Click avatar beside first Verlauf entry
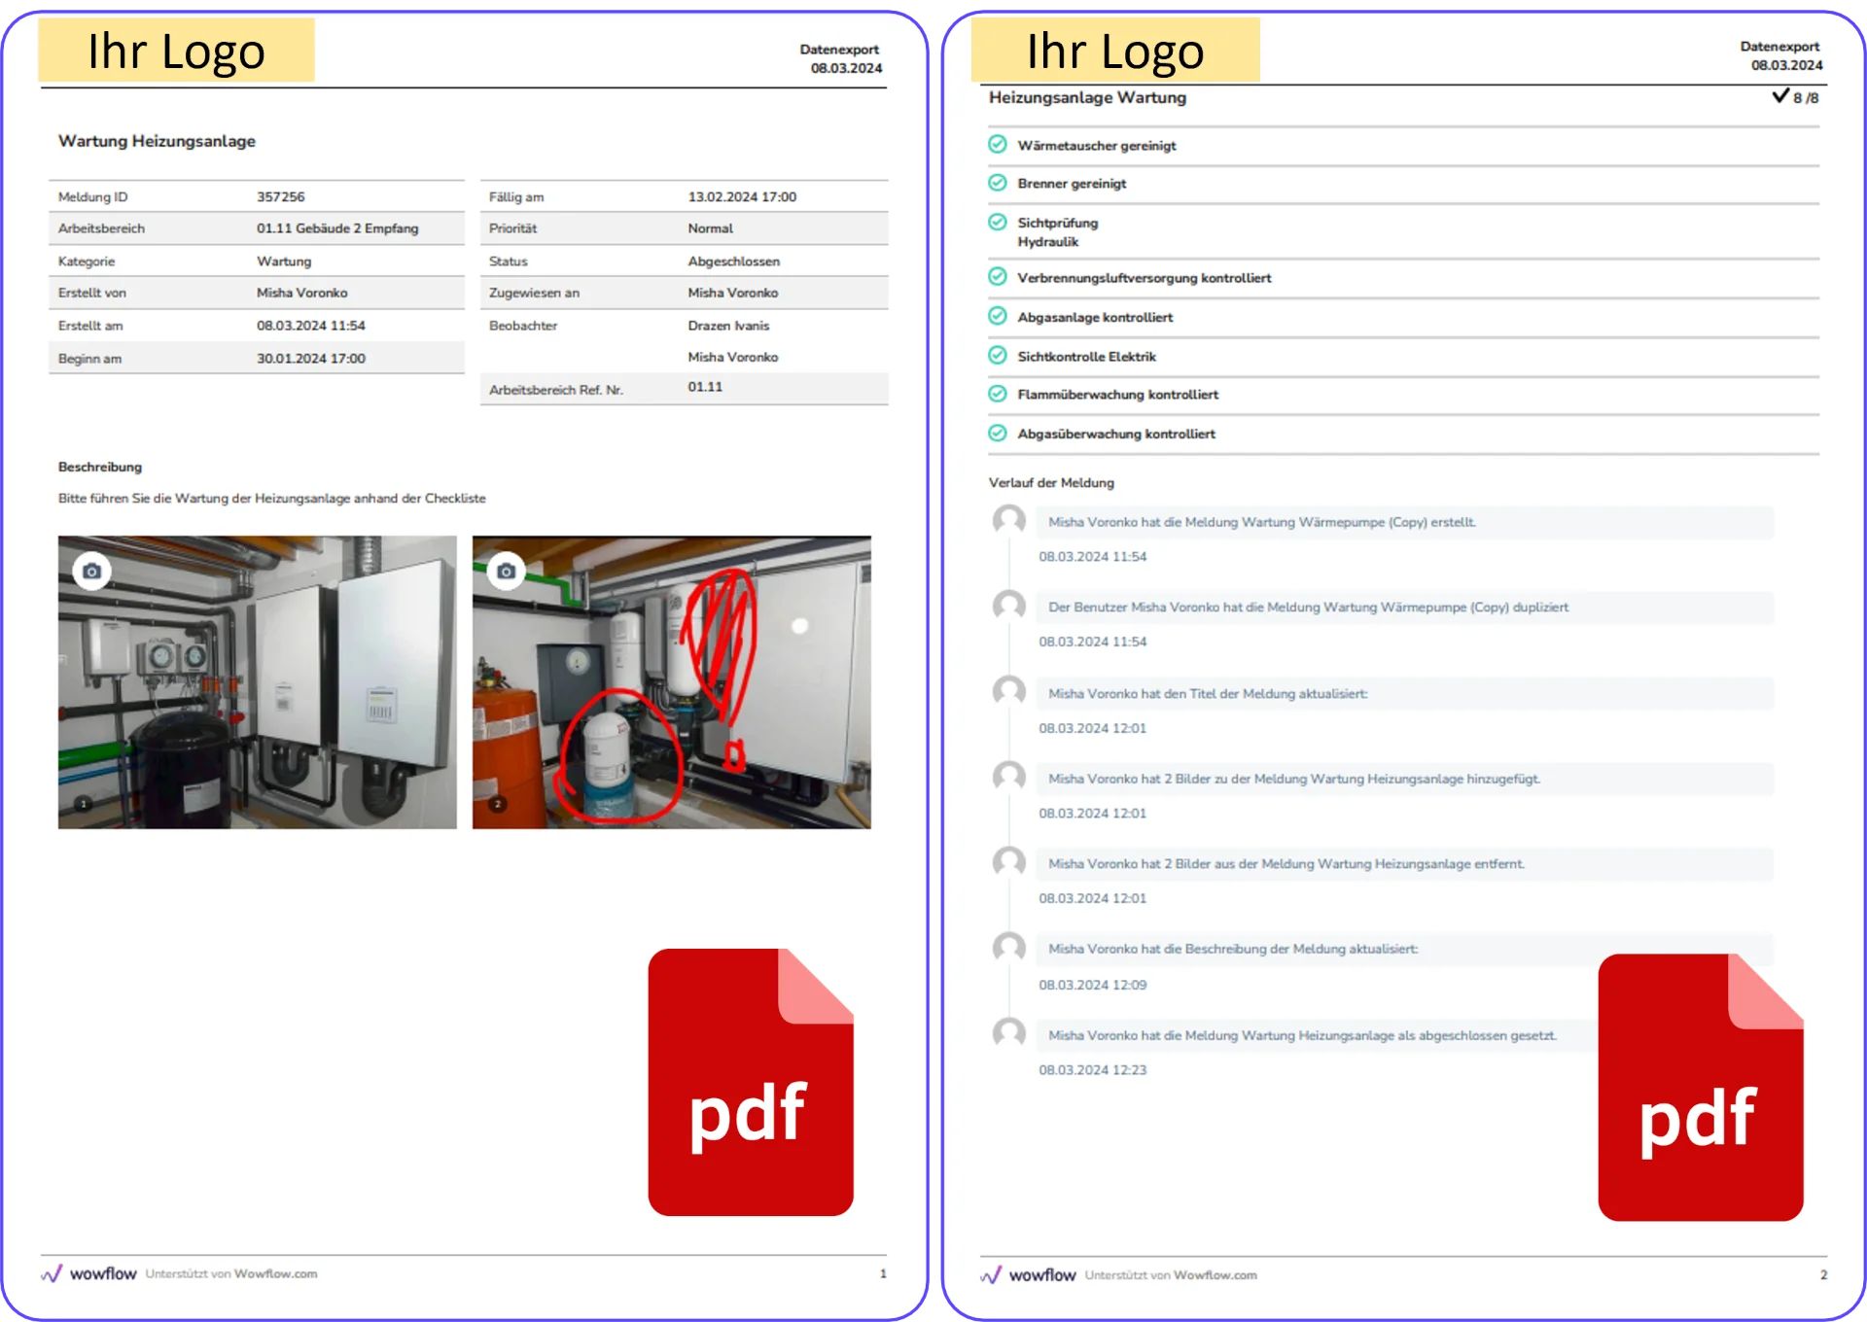 (x=1008, y=520)
